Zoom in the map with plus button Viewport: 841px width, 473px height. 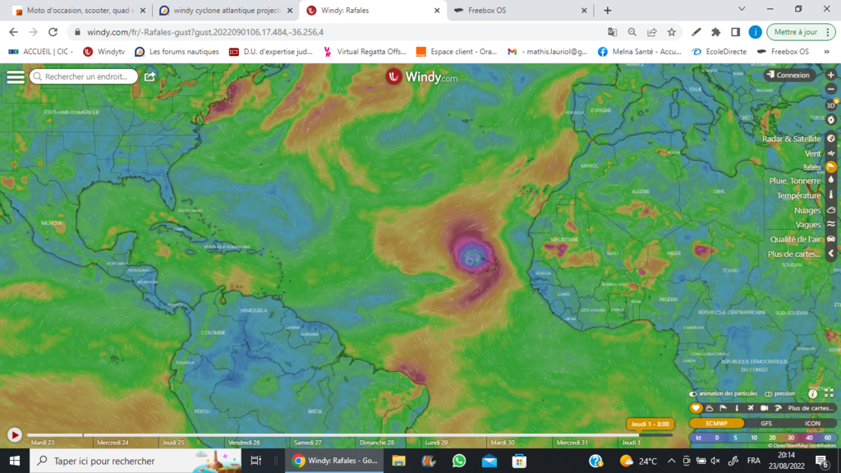click(831, 75)
